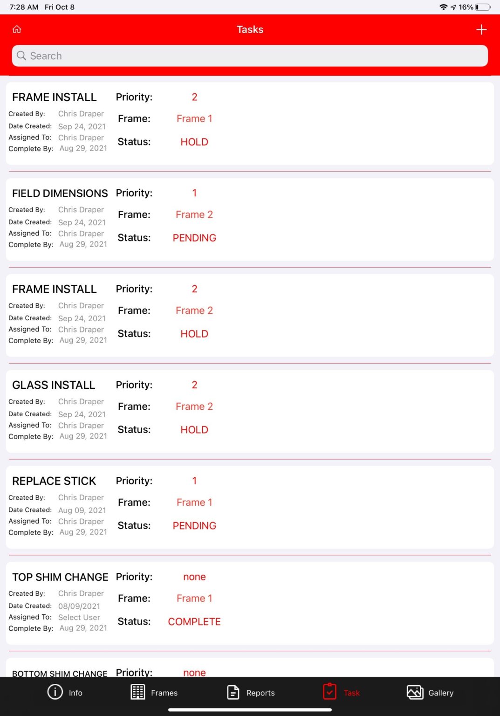Tap the magnifying glass search icon
Viewport: 500px width, 716px height.
[21, 56]
